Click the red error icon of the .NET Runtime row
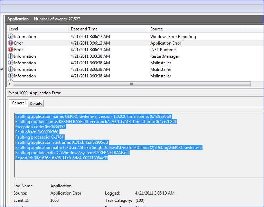Viewport: 264px width, 207px height. click(11, 49)
